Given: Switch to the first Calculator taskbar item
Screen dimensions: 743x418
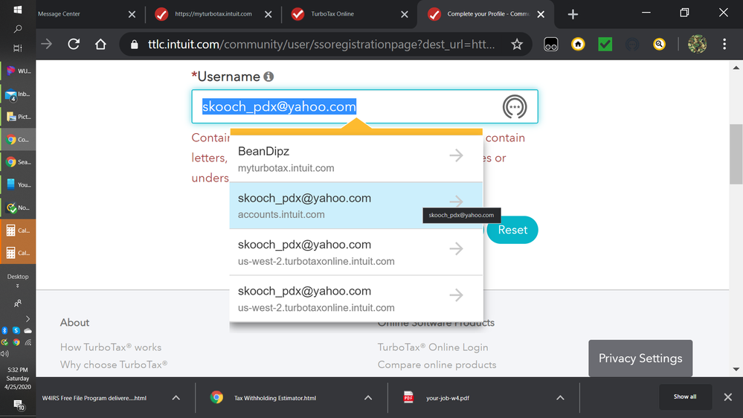Looking at the screenshot, I should coord(18,231).
